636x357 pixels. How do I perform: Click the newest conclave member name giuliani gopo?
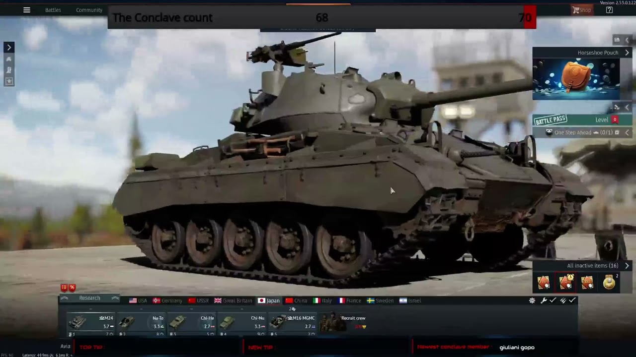517,348
